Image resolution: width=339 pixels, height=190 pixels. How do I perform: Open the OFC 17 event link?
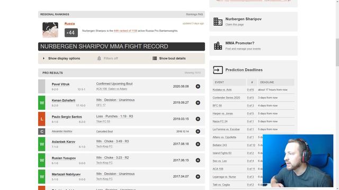pyautogui.click(x=101, y=105)
